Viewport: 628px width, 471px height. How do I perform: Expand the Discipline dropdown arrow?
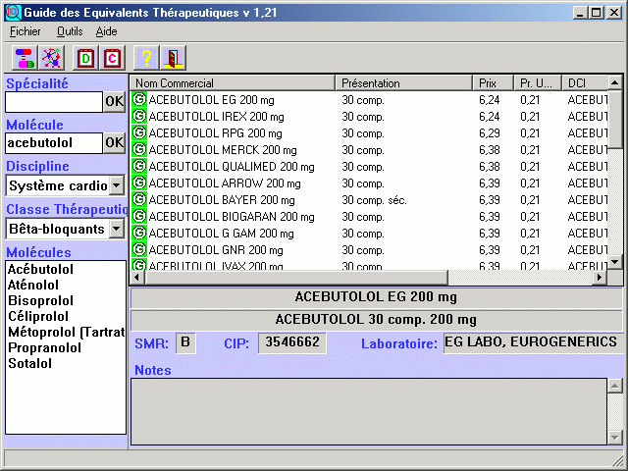[x=117, y=185]
